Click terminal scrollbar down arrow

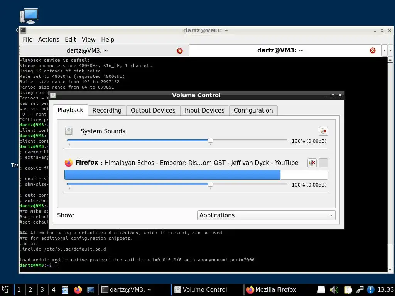click(390, 270)
